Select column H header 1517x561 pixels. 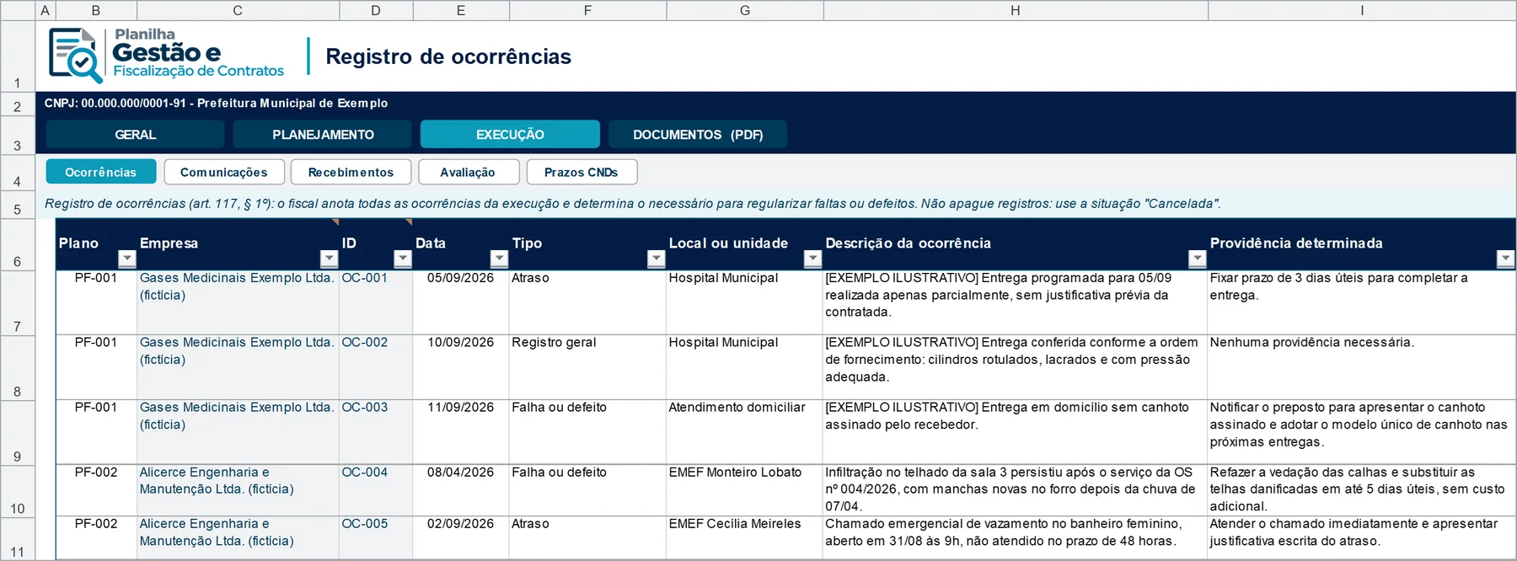tap(1016, 10)
